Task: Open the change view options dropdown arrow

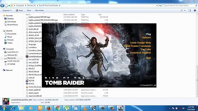Action: [x=185, y=10]
